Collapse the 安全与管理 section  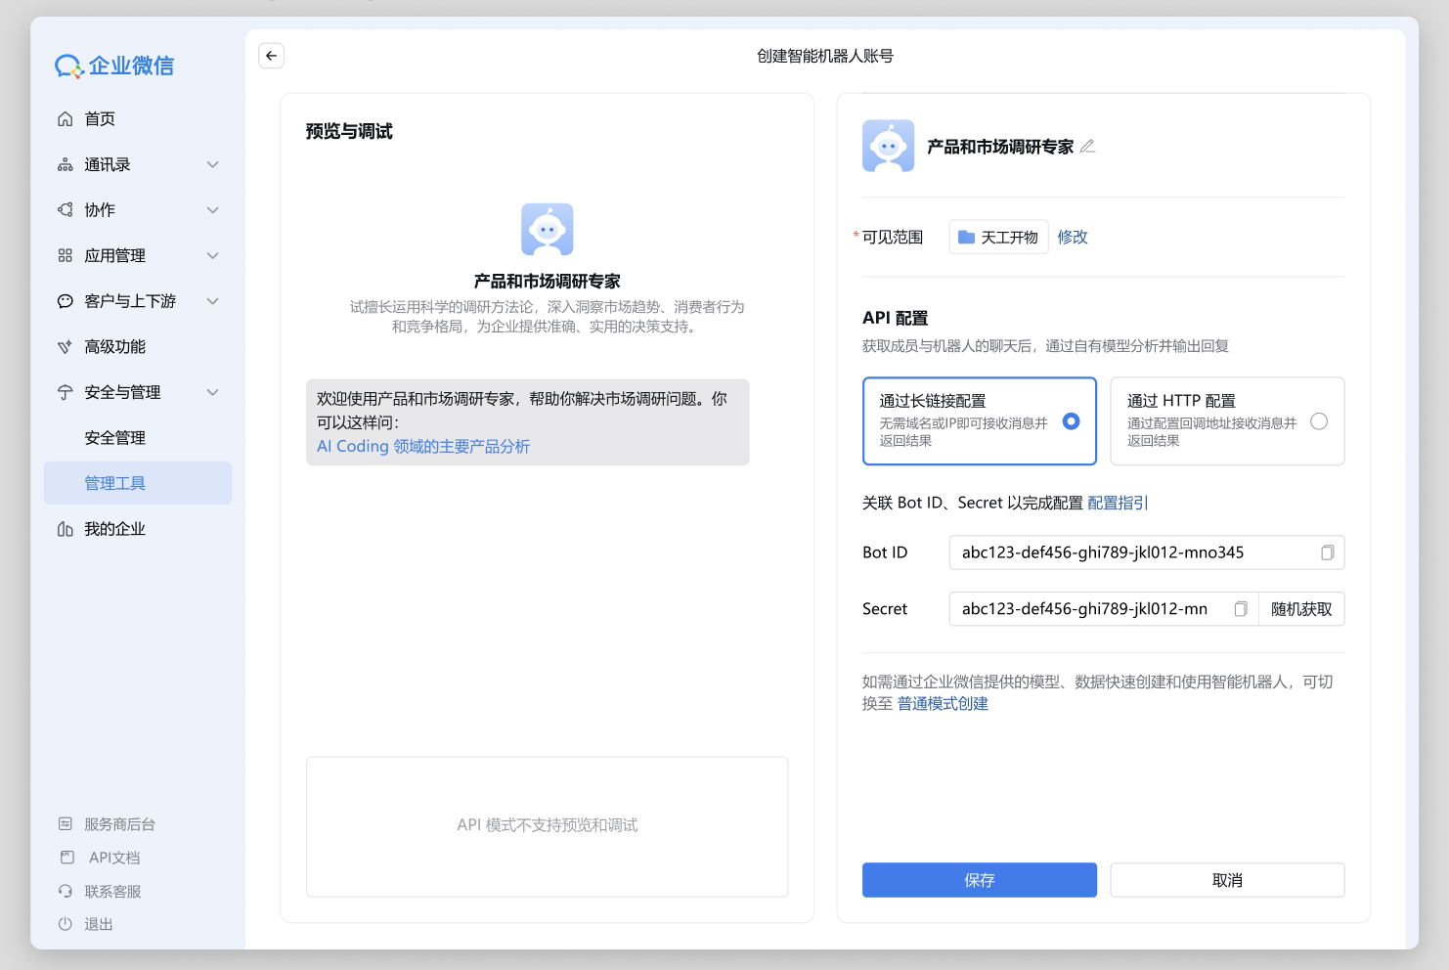[x=137, y=392]
